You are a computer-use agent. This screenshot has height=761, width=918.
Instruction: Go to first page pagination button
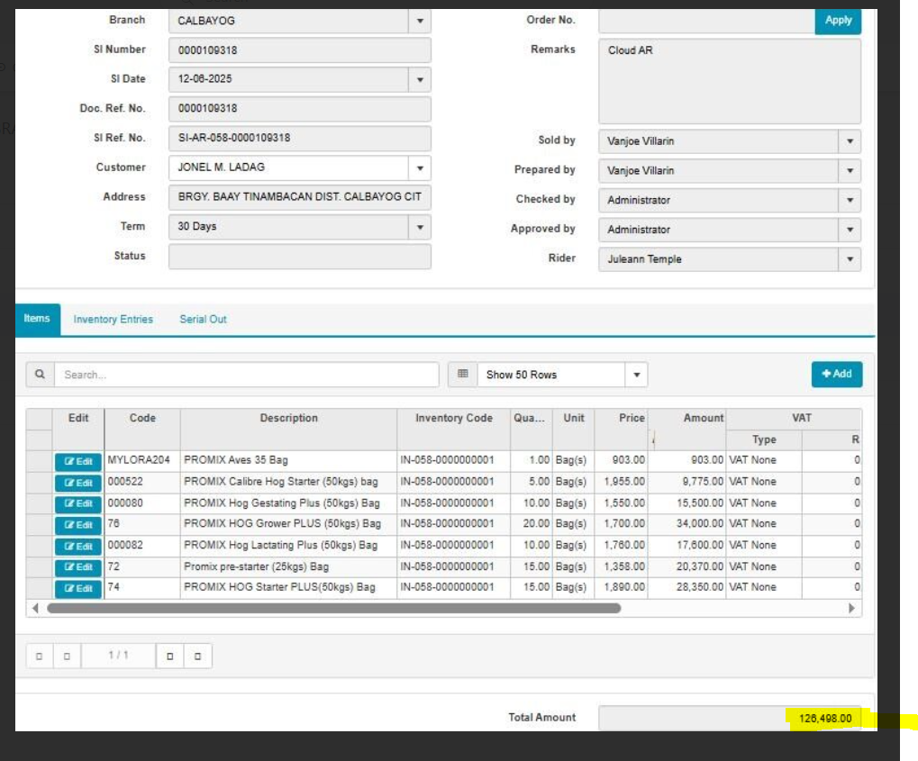click(x=39, y=657)
